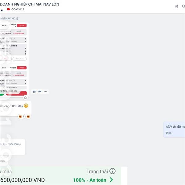Click the COACH 1:1 label text
Screen dimensions: 185x185
click(18, 9)
